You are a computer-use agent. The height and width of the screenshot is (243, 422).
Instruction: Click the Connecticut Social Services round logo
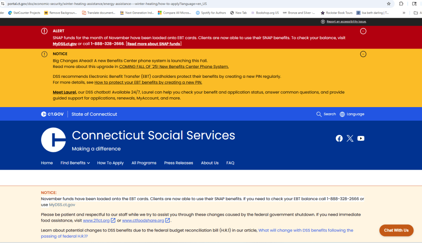[x=54, y=140]
